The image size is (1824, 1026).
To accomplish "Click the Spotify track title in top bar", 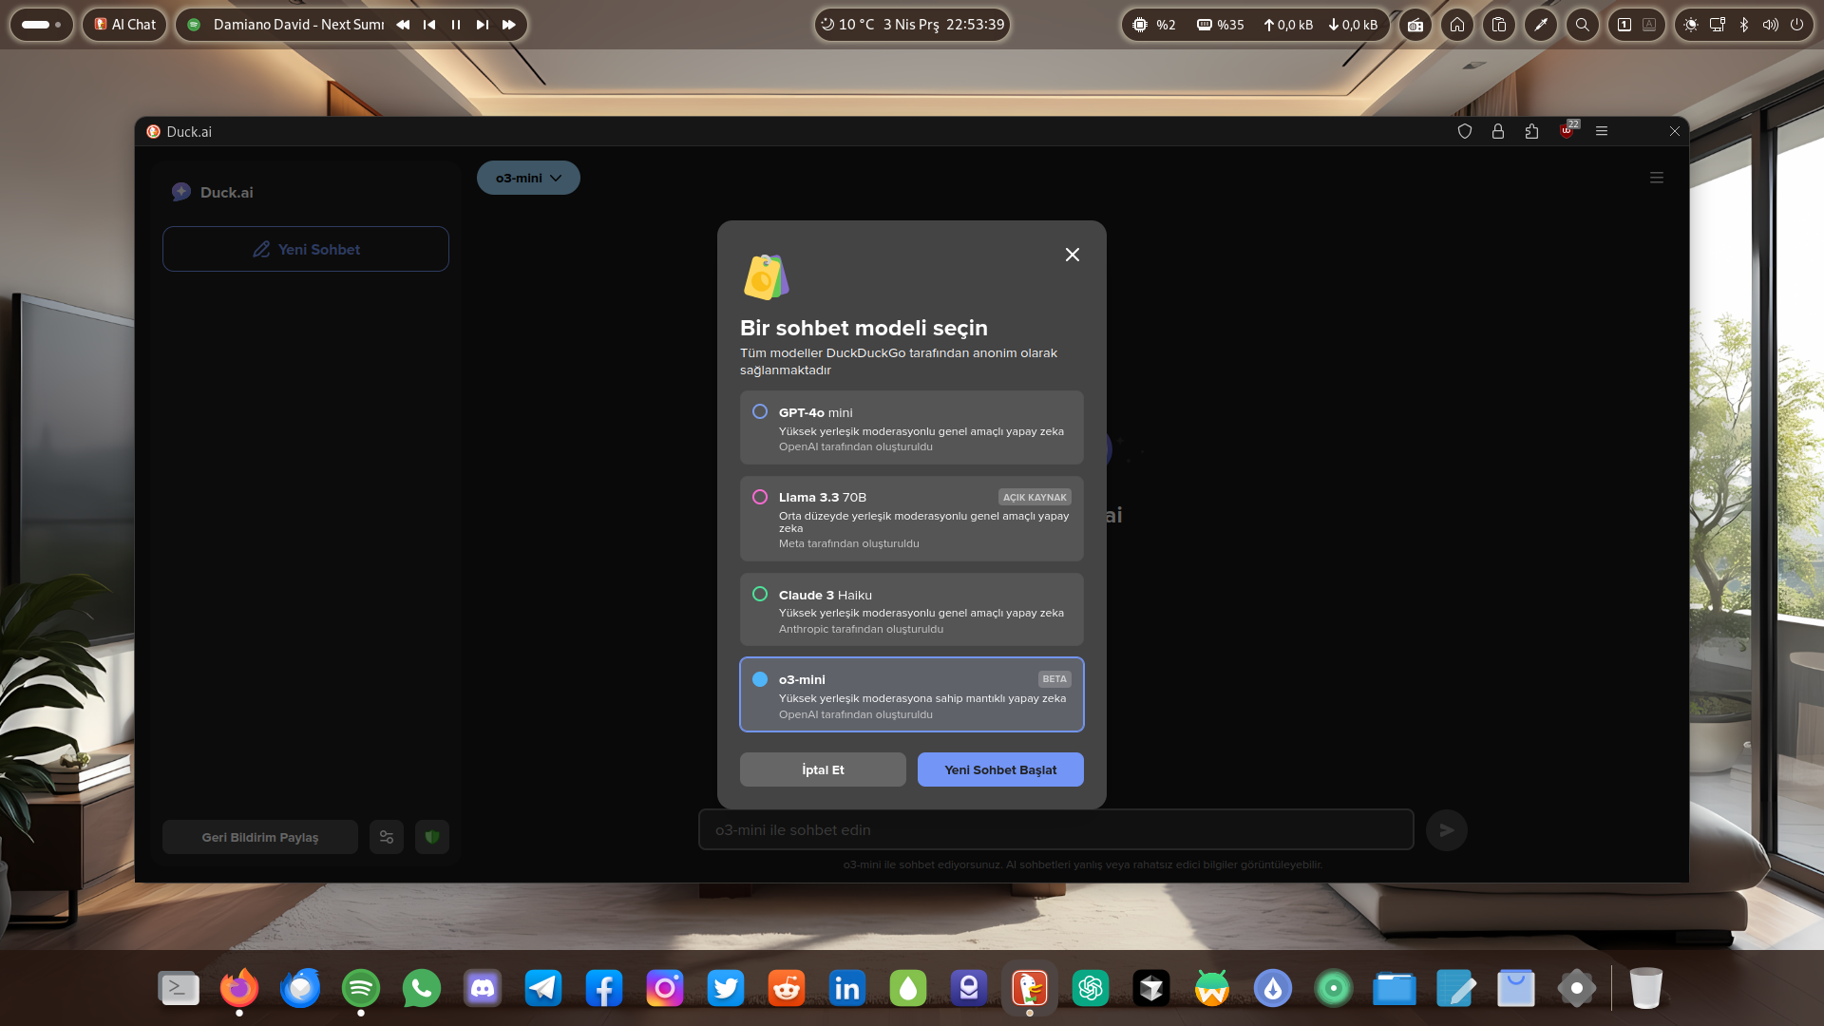I will click(298, 25).
